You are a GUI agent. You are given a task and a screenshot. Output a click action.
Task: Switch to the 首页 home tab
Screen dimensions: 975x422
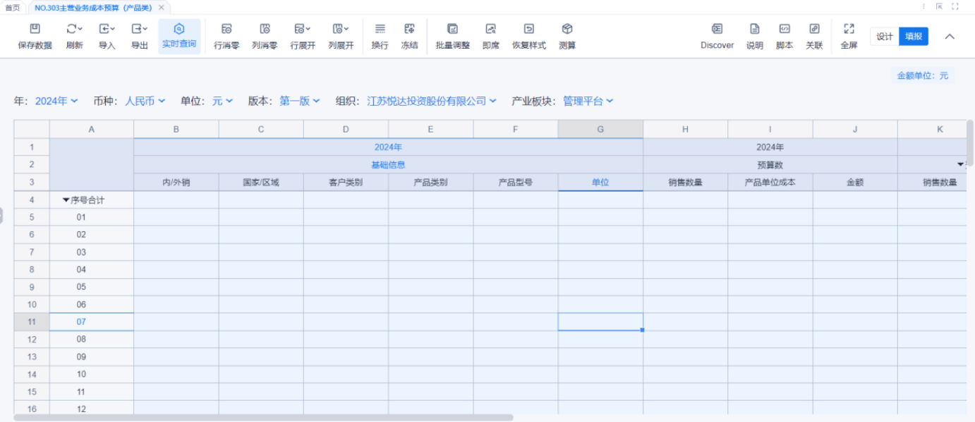tap(13, 8)
